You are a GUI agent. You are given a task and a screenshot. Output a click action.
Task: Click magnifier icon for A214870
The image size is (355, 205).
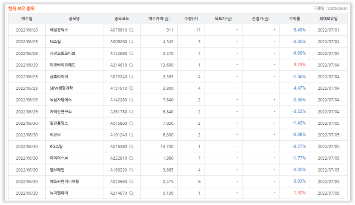click(131, 193)
